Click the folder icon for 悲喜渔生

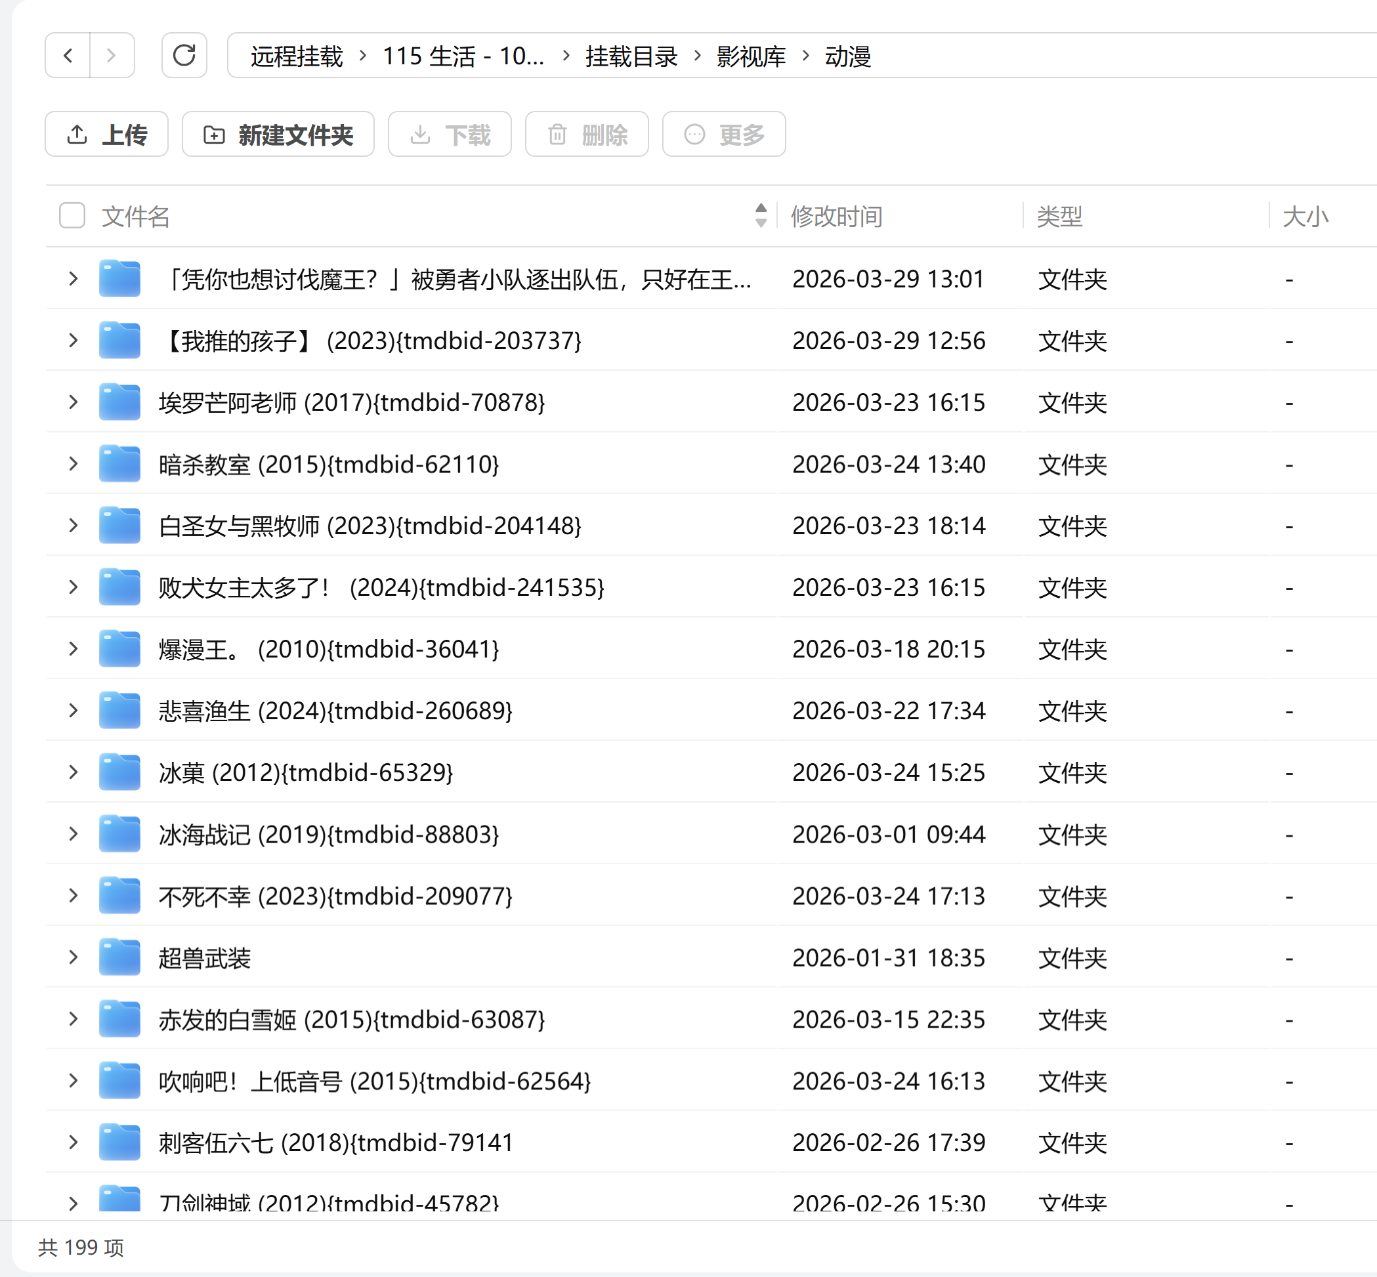(x=119, y=711)
